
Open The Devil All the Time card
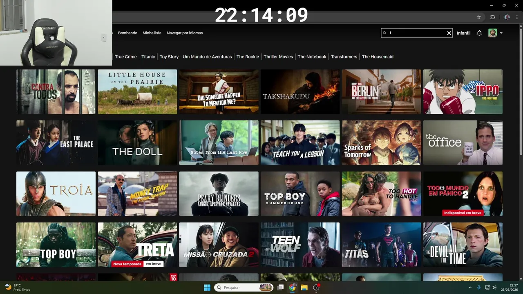click(x=463, y=245)
